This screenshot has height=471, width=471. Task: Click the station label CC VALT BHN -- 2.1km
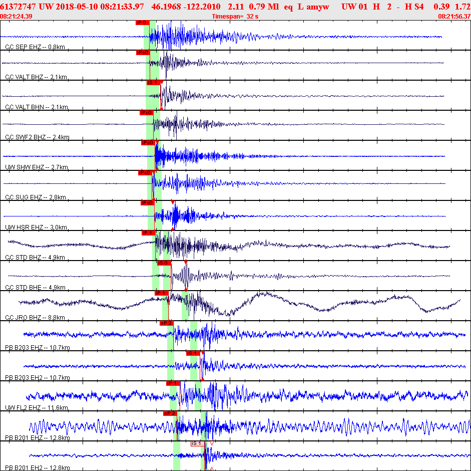pos(37,107)
